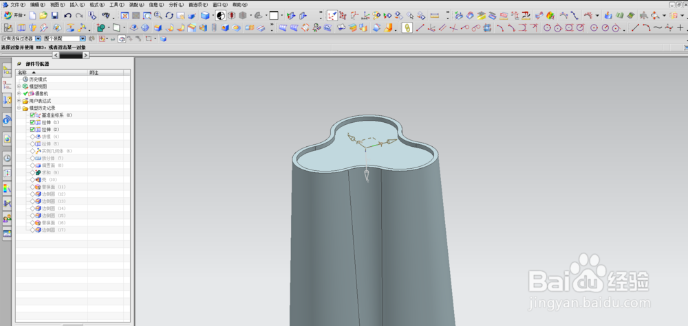
Task: Select the Rotate view tool
Action: 169,15
